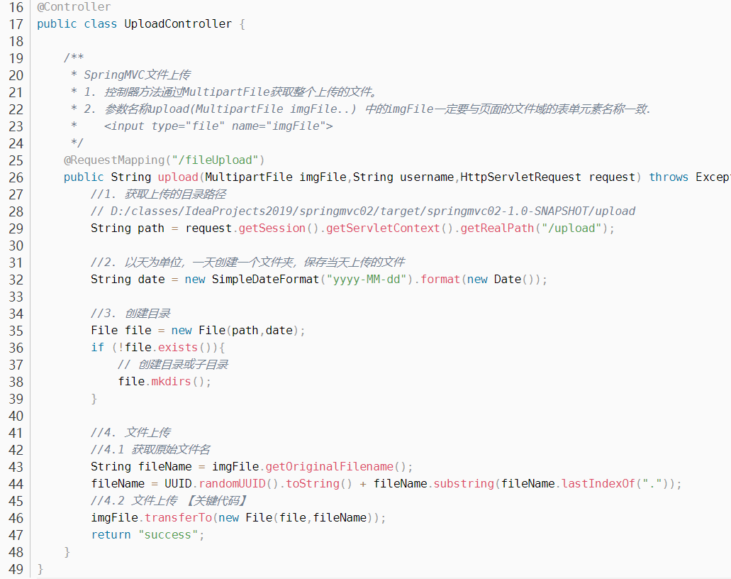Screen dimensions: 731x579
Task: Click the toString call on line 44
Action: [x=313, y=484]
